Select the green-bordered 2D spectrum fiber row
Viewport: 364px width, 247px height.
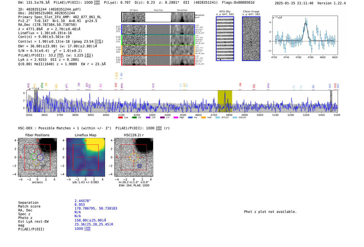(x=158, y=40)
